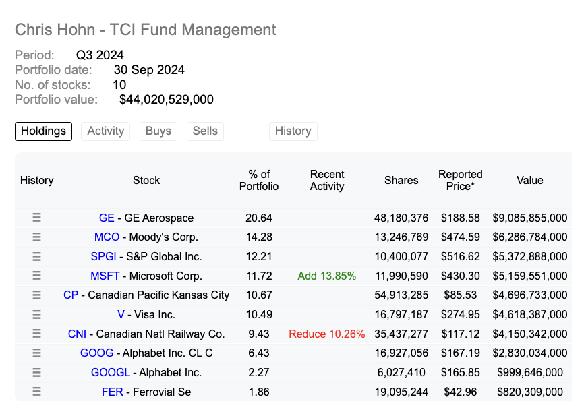584x418 pixels.
Task: Click the GOOG reported price $167.19
Action: pos(461,353)
